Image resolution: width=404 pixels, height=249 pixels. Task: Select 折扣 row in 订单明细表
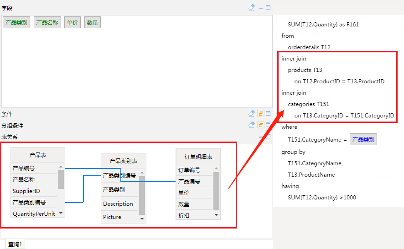(x=195, y=215)
